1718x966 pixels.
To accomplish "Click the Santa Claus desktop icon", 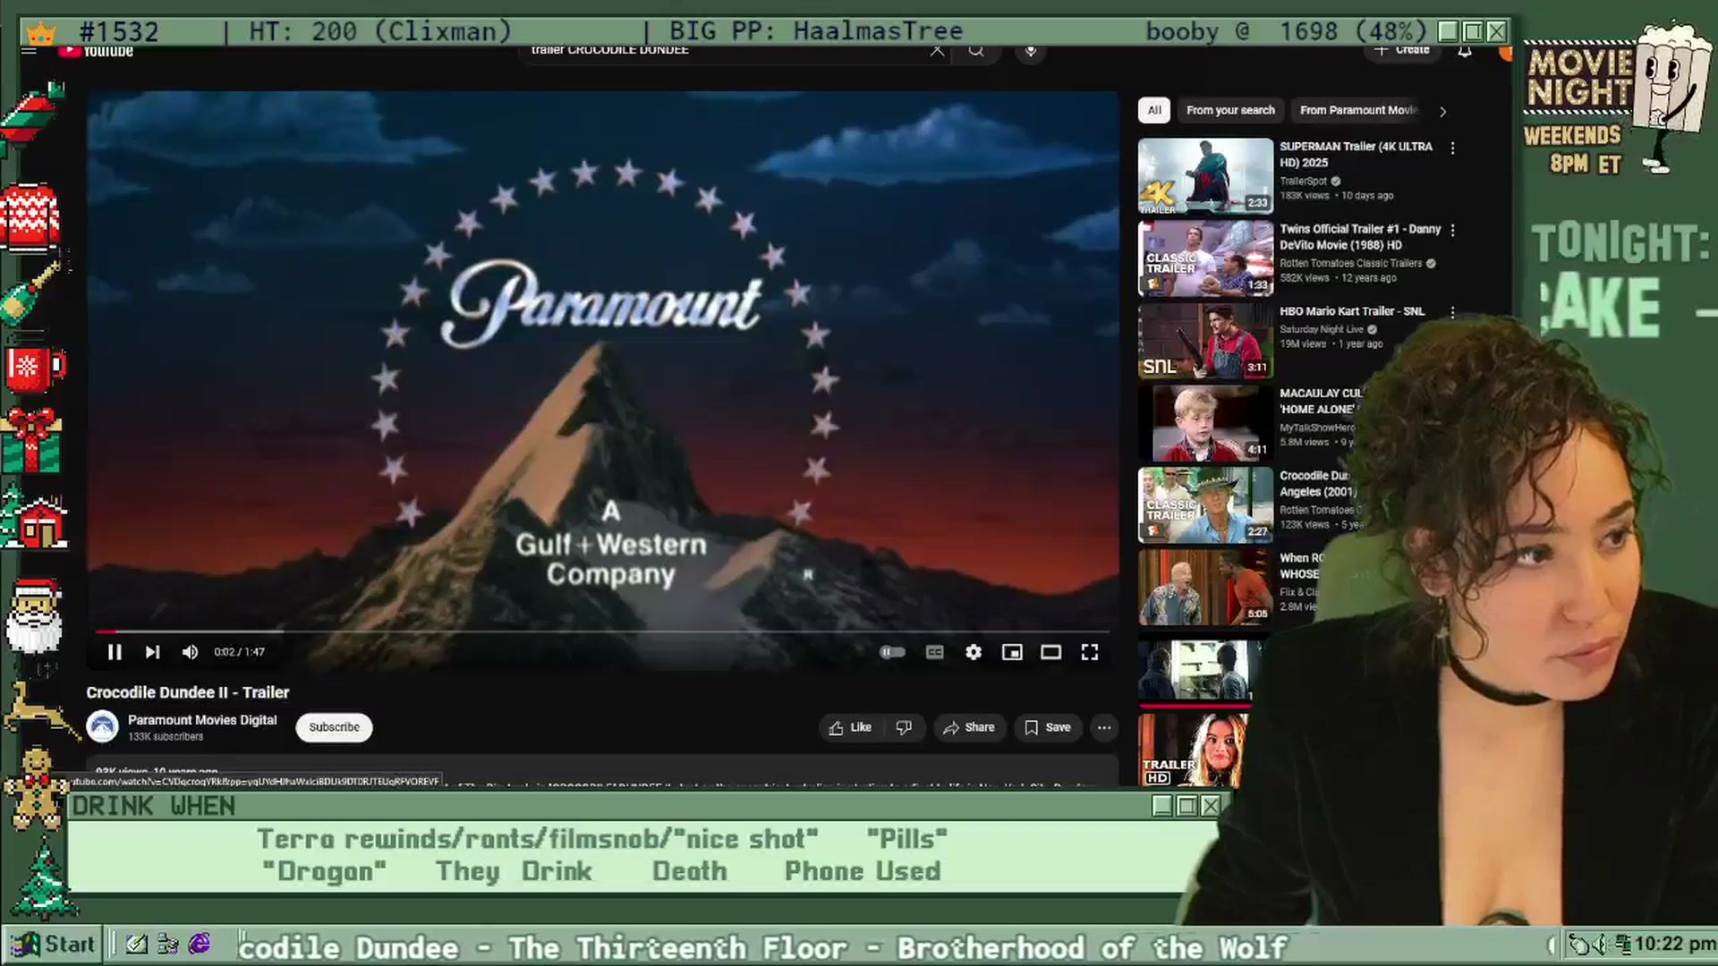I will (34, 615).
